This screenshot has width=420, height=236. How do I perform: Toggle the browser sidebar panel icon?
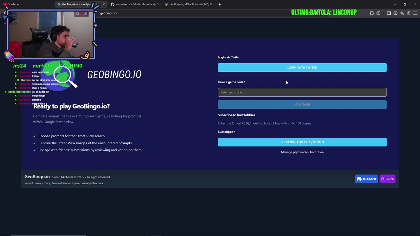(389, 13)
